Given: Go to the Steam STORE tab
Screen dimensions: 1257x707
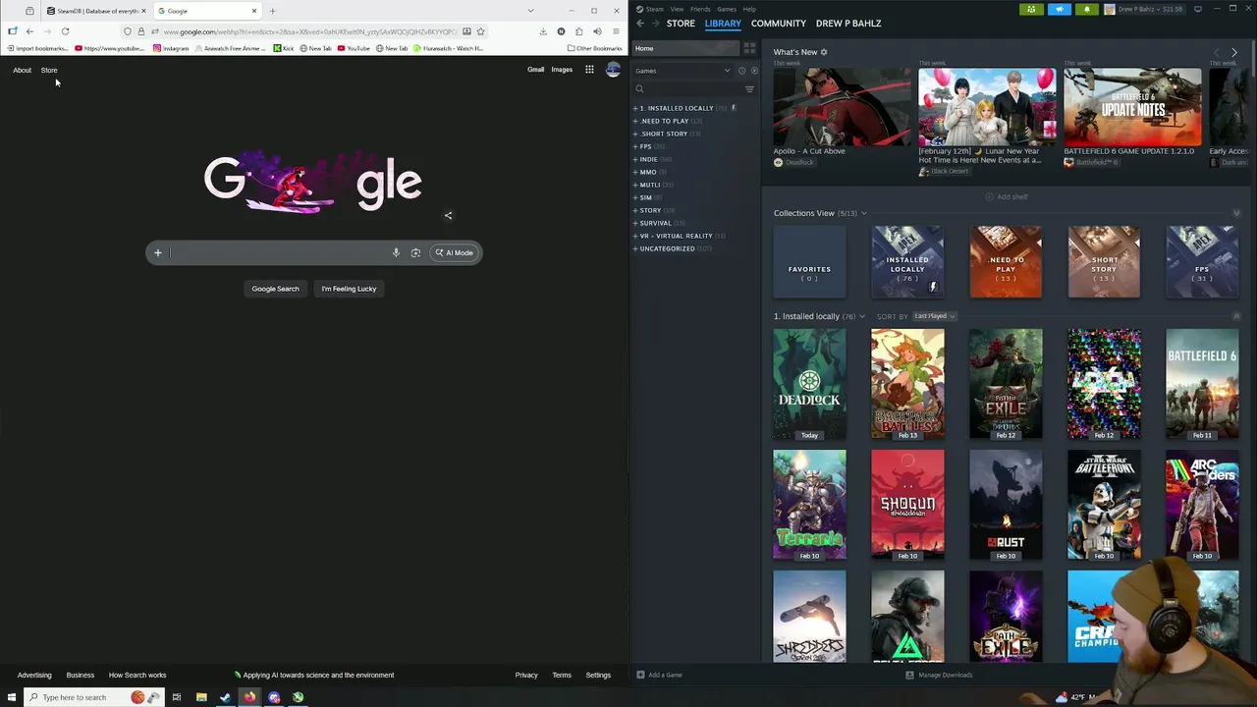Looking at the screenshot, I should click(x=681, y=23).
